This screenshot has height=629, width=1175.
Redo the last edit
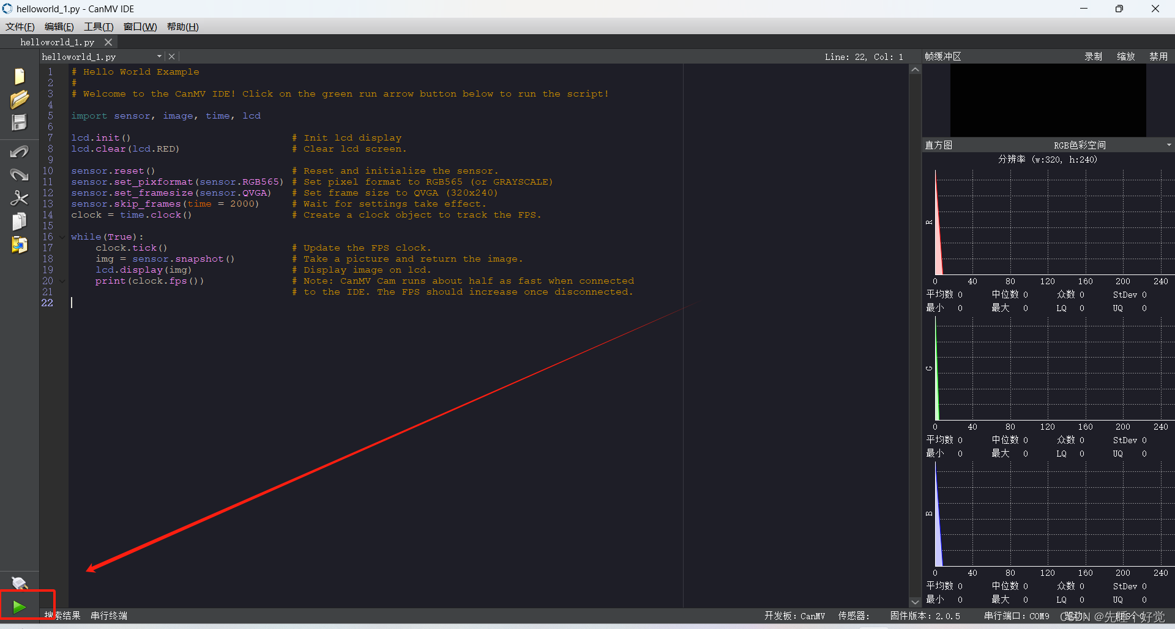[x=19, y=175]
